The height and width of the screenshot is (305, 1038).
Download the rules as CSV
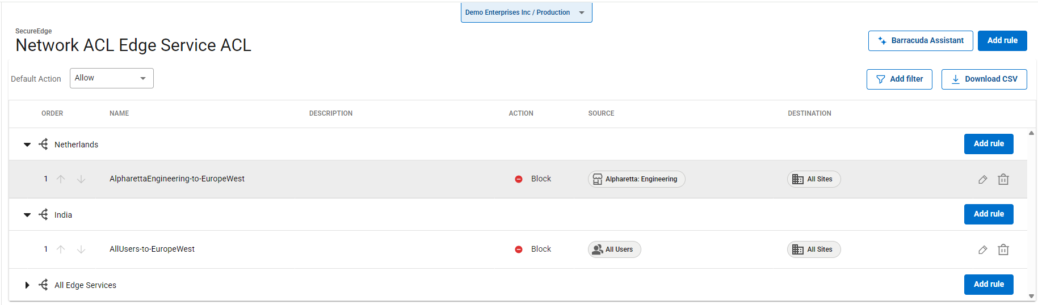984,79
